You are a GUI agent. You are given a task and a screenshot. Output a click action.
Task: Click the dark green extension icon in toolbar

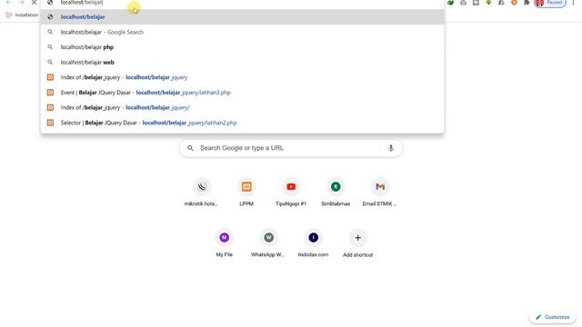tap(450, 3)
